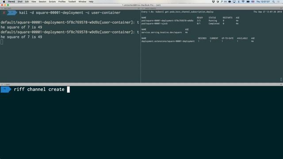Click the Thu 12:07:37 menu bar clock
Image resolution: width=283 pixels, height=159 pixels.
point(263,2)
